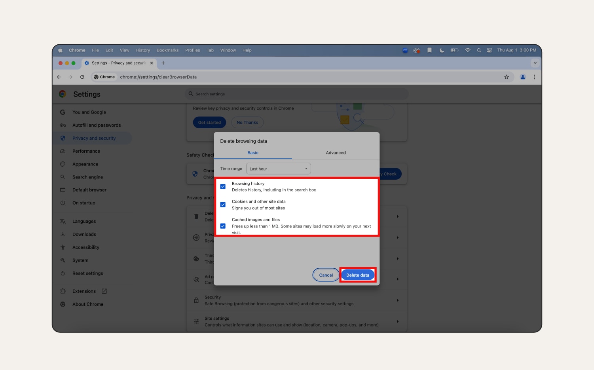Uncheck Cookies and other site data
The width and height of the screenshot is (594, 370).
pyautogui.click(x=223, y=205)
